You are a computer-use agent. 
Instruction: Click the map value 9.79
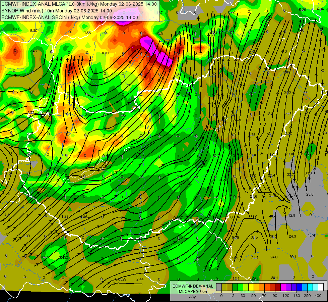[235, 238]
